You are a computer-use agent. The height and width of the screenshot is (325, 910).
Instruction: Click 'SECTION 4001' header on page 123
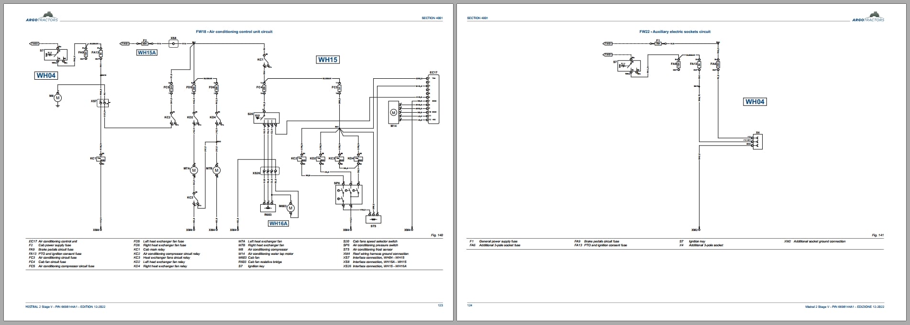click(432, 18)
